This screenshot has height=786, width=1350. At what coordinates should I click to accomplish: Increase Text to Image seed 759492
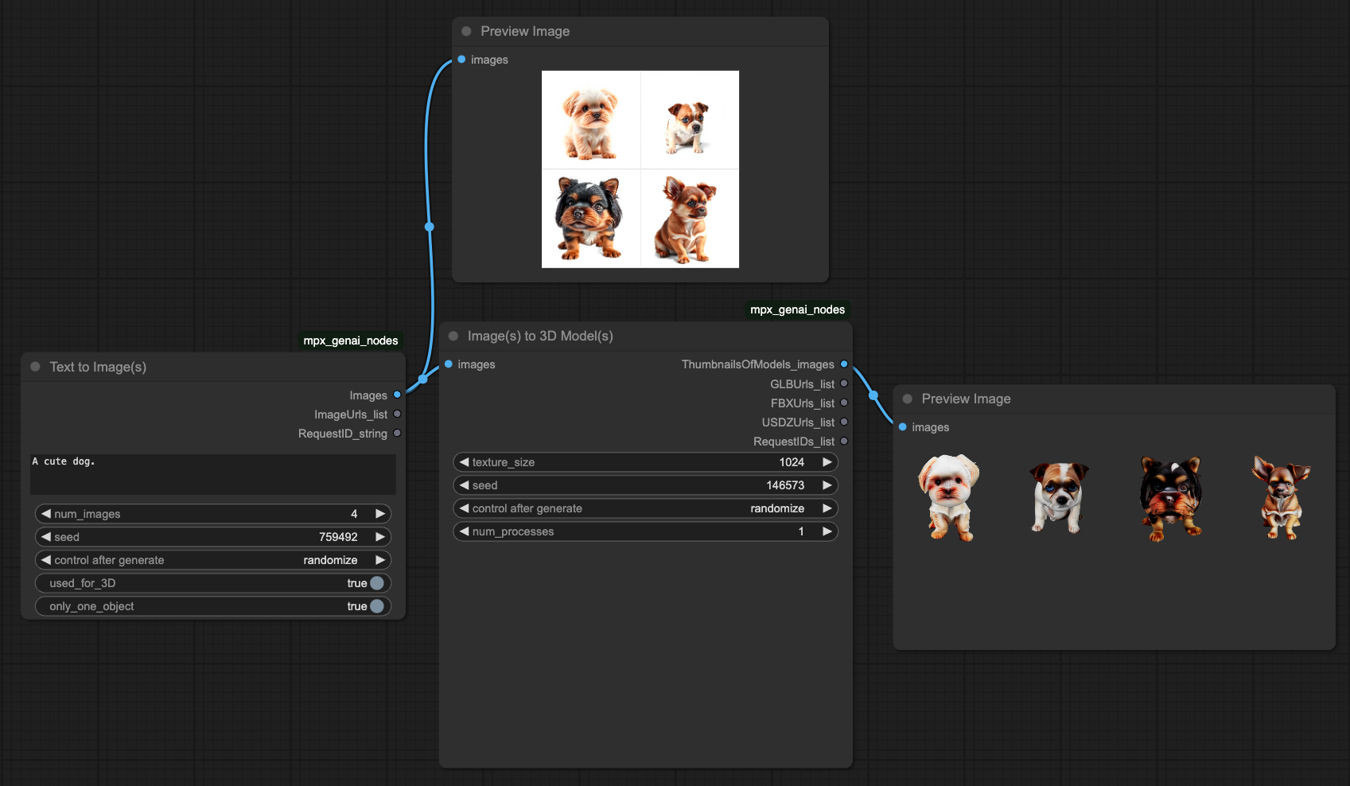pos(380,537)
